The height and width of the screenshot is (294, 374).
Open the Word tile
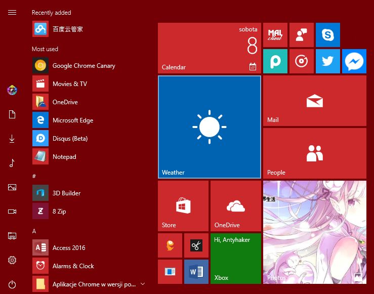click(x=196, y=272)
